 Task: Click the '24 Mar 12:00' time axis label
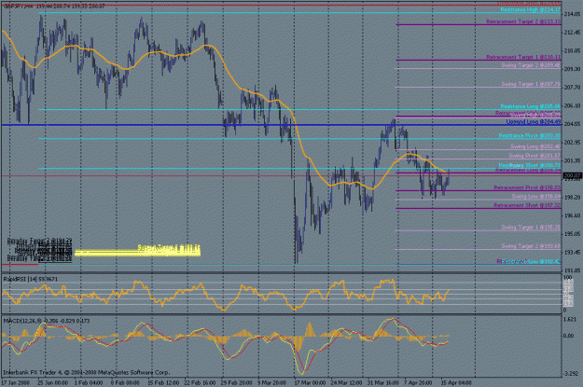[346, 383]
